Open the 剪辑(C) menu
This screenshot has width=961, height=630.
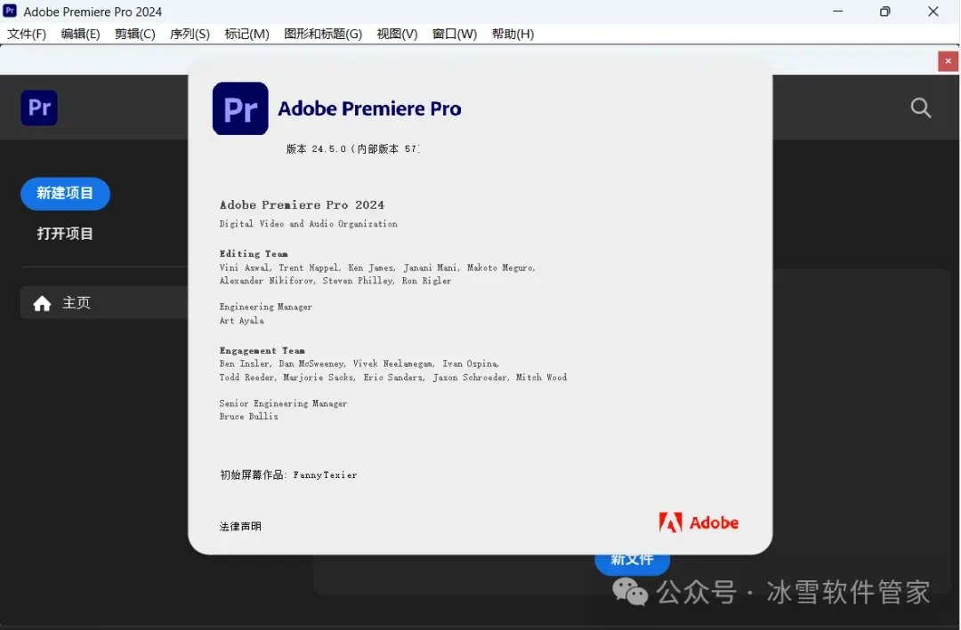[x=135, y=34]
